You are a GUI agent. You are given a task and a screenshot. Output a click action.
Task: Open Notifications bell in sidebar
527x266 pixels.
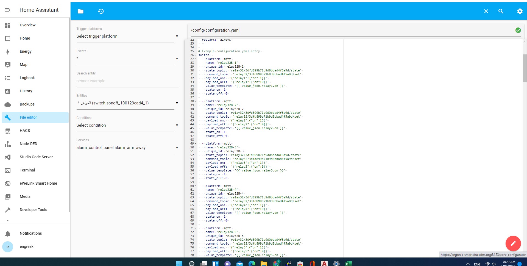point(8,233)
